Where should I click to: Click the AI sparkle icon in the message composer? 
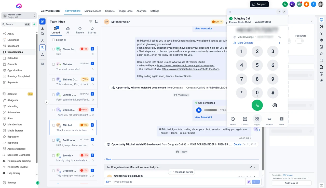[x=249, y=182]
